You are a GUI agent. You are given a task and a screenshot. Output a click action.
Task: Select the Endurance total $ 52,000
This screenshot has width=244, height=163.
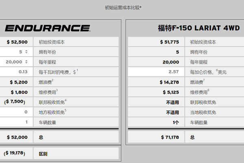[17, 137]
